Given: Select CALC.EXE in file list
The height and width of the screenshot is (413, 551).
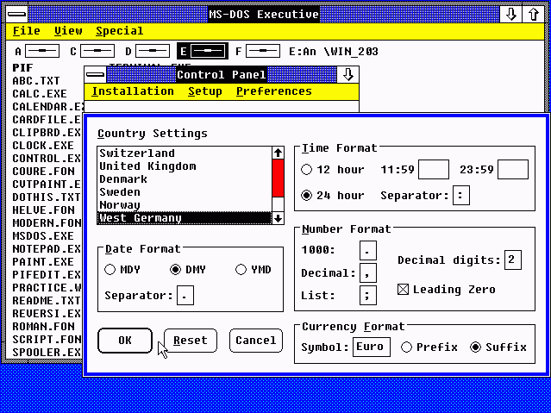Looking at the screenshot, I should tap(40, 94).
